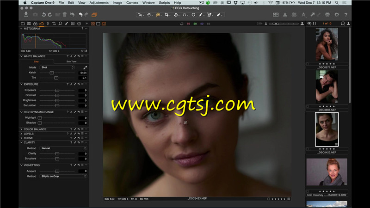
Task: Select the Spot Removal circle tool
Action: 193,15
